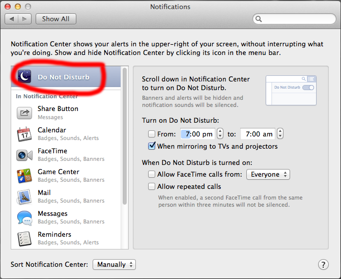
Task: Go back with the left arrow button
Action: [12, 19]
